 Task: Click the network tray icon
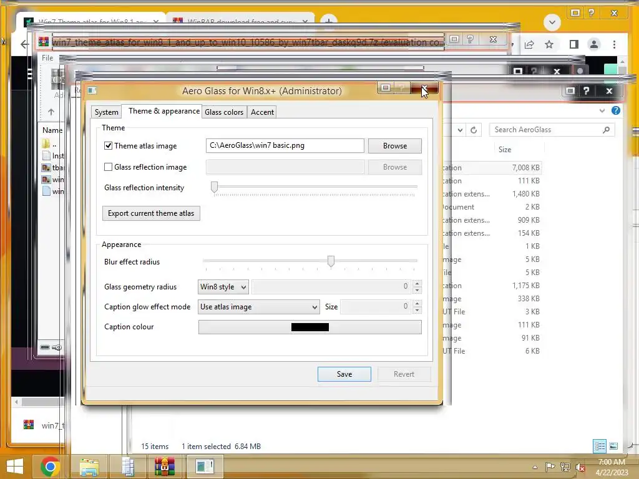565,467
